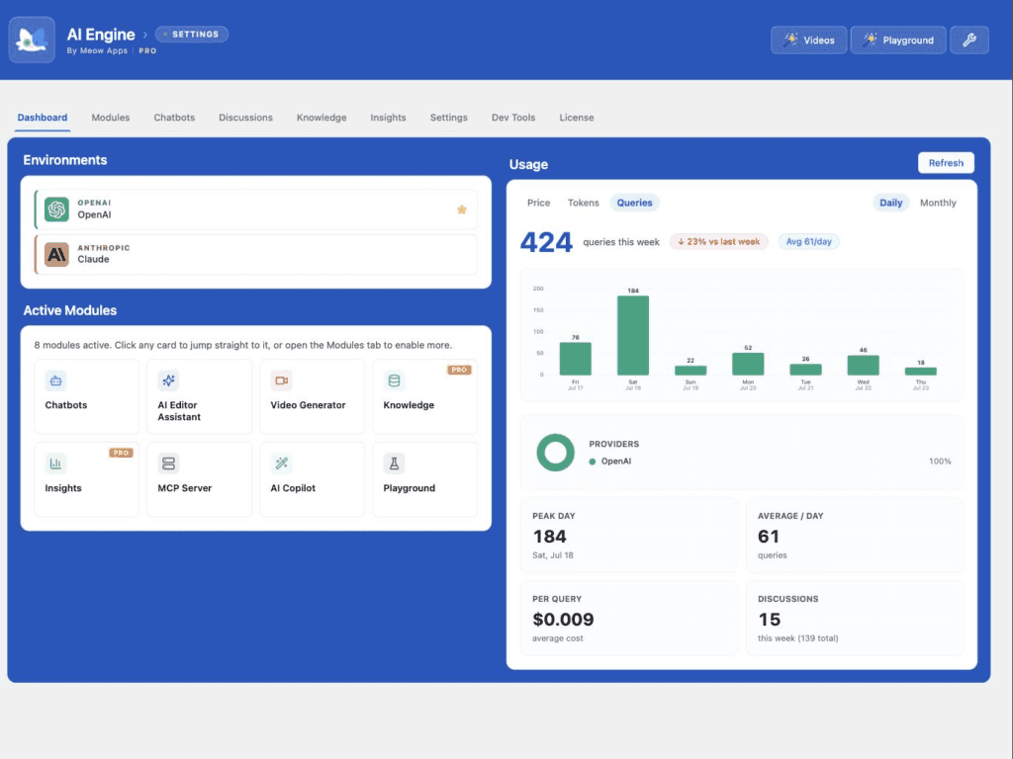Show usage by Price
This screenshot has height=759, width=1013.
pyautogui.click(x=539, y=203)
